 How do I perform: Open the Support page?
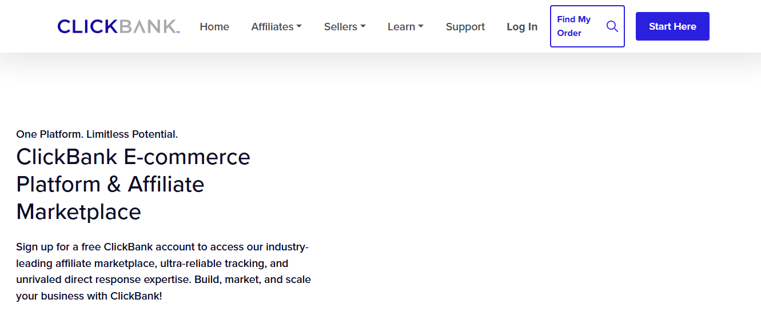click(465, 26)
